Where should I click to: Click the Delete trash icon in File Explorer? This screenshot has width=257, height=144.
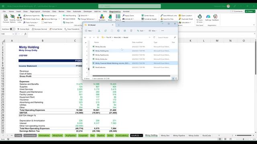pos(131,31)
